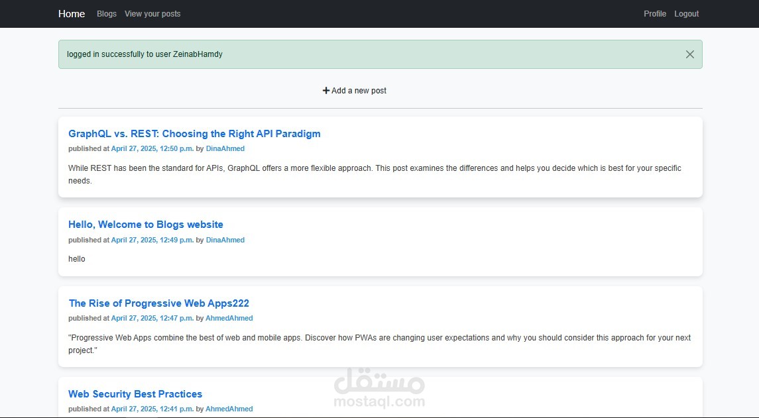Open the Hello, Welcome to Blogs website post
The width and height of the screenshot is (759, 418).
[146, 225]
